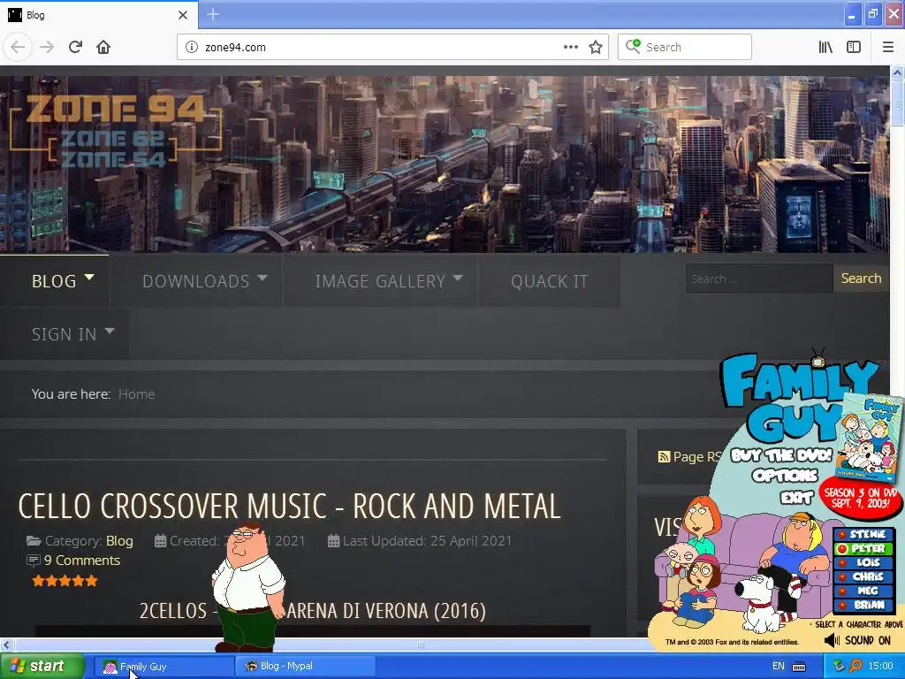
Task: Open the browser hamburger menu
Action: (887, 47)
